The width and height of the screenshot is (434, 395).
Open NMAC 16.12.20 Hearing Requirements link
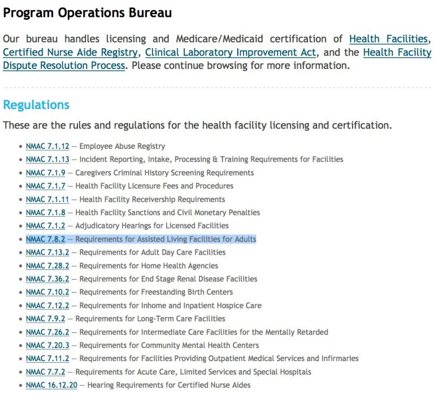tap(50, 385)
